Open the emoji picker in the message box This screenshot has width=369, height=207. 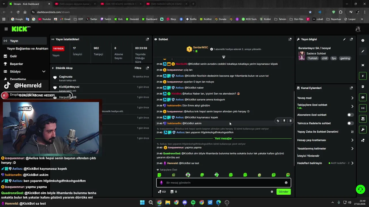pos(286,183)
